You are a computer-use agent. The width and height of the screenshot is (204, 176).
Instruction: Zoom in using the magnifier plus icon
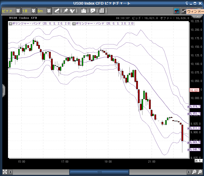200,172
